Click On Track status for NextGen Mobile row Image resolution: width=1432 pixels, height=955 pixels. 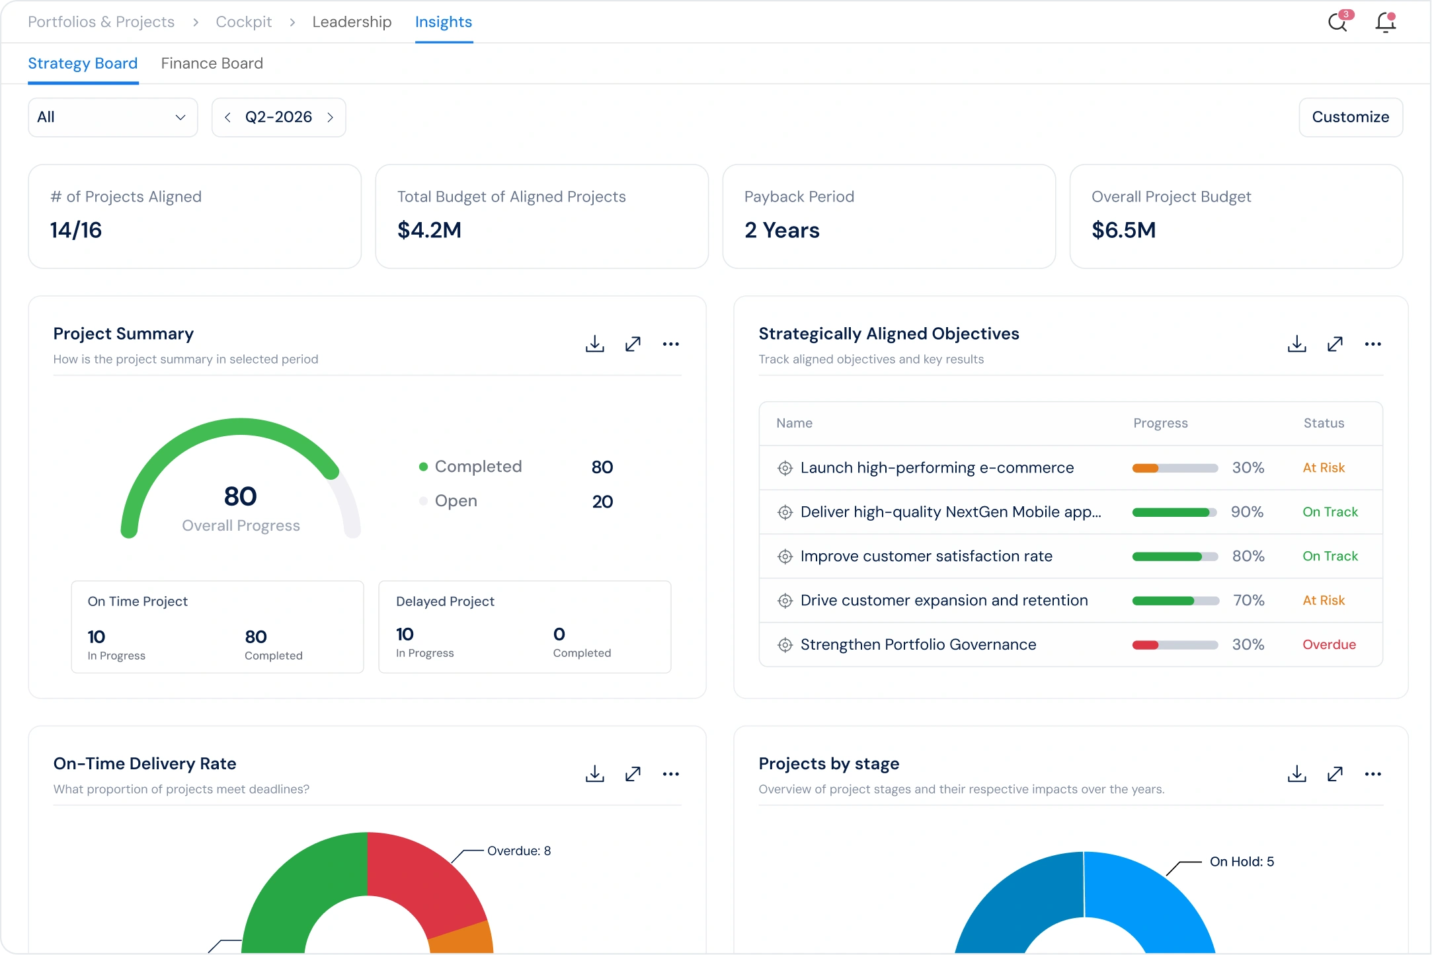[x=1330, y=512]
